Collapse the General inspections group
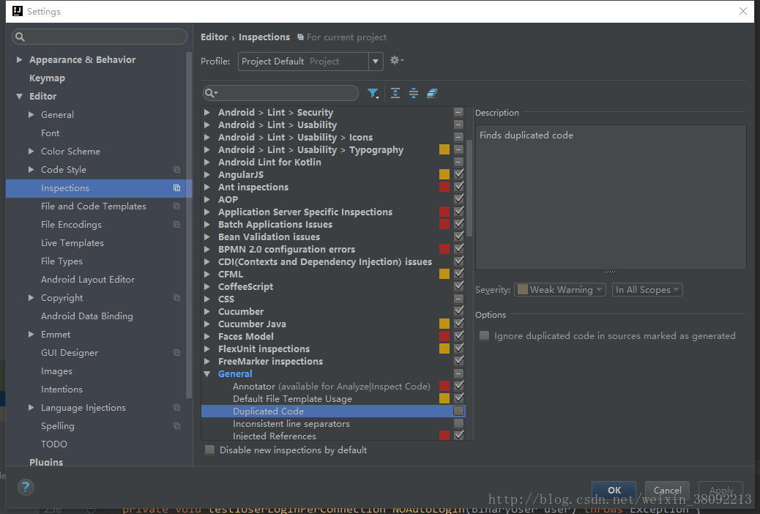760x514 pixels. [x=207, y=374]
